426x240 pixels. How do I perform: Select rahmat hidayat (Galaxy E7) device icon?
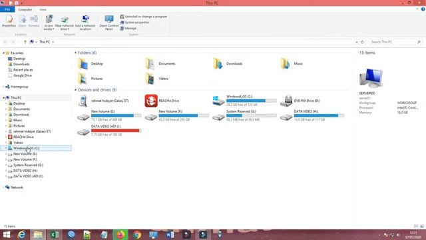coord(83,101)
